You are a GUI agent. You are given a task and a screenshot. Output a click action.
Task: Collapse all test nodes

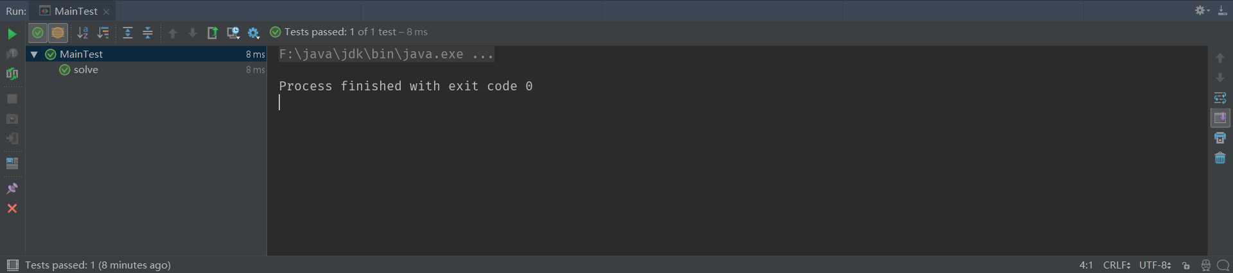[148, 33]
